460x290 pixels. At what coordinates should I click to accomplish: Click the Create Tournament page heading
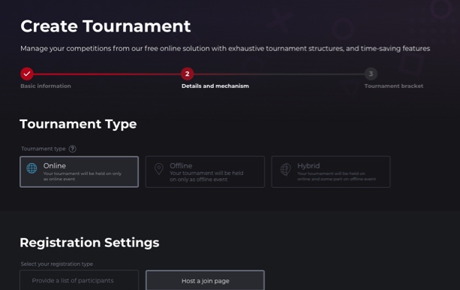106,26
